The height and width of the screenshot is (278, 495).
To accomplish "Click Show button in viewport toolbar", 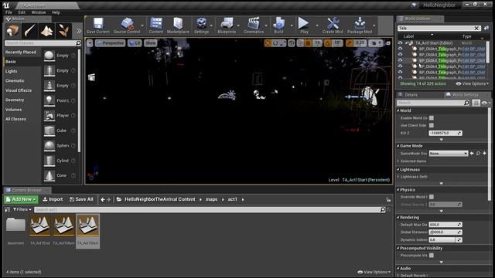I will (151, 43).
